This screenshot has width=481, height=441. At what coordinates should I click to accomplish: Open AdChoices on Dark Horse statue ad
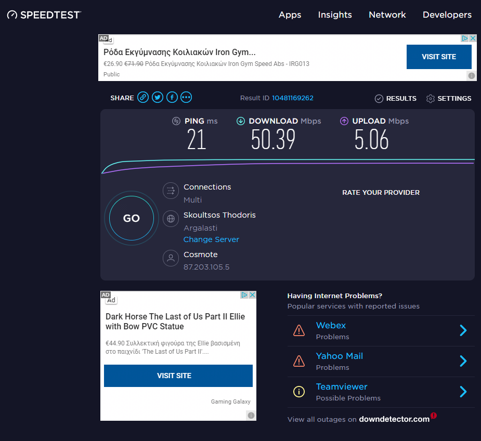pos(244,295)
